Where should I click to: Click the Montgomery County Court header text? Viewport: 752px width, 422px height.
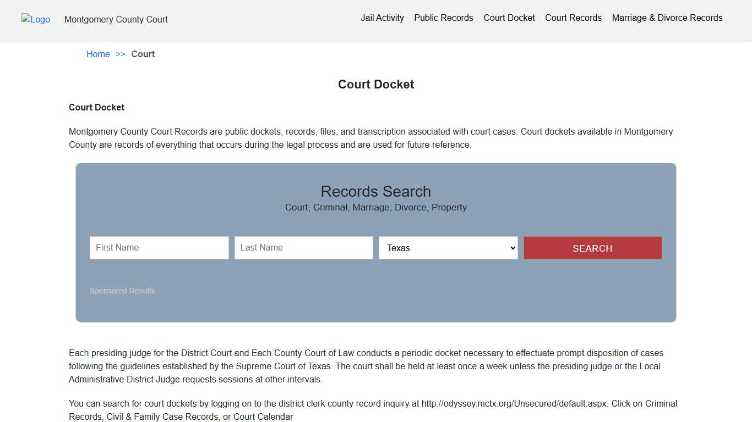116,19
